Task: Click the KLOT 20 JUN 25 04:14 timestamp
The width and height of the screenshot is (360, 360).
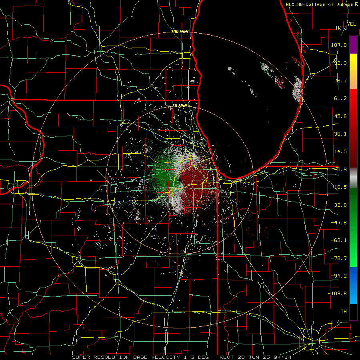Action: tap(256, 357)
